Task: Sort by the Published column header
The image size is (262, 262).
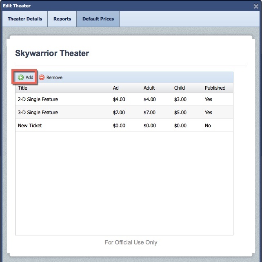Action: (x=215, y=88)
